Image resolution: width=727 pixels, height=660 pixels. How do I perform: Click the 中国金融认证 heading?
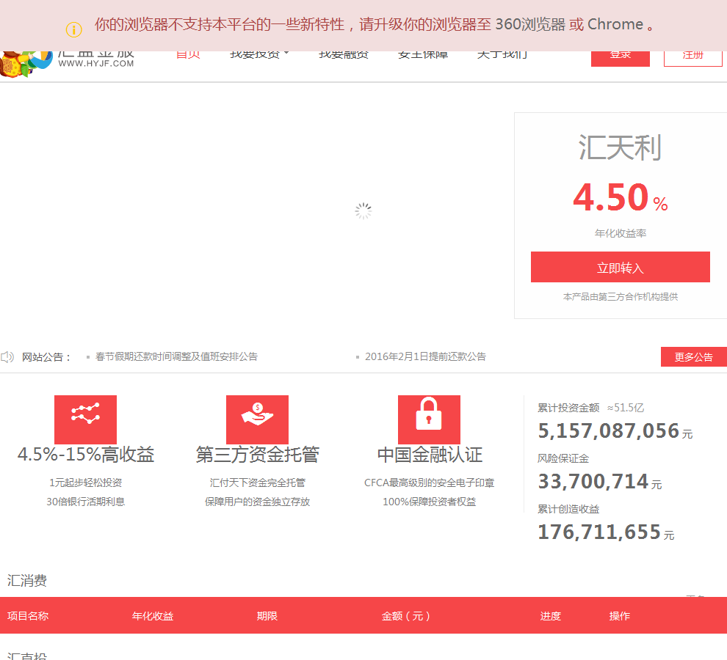point(430,455)
